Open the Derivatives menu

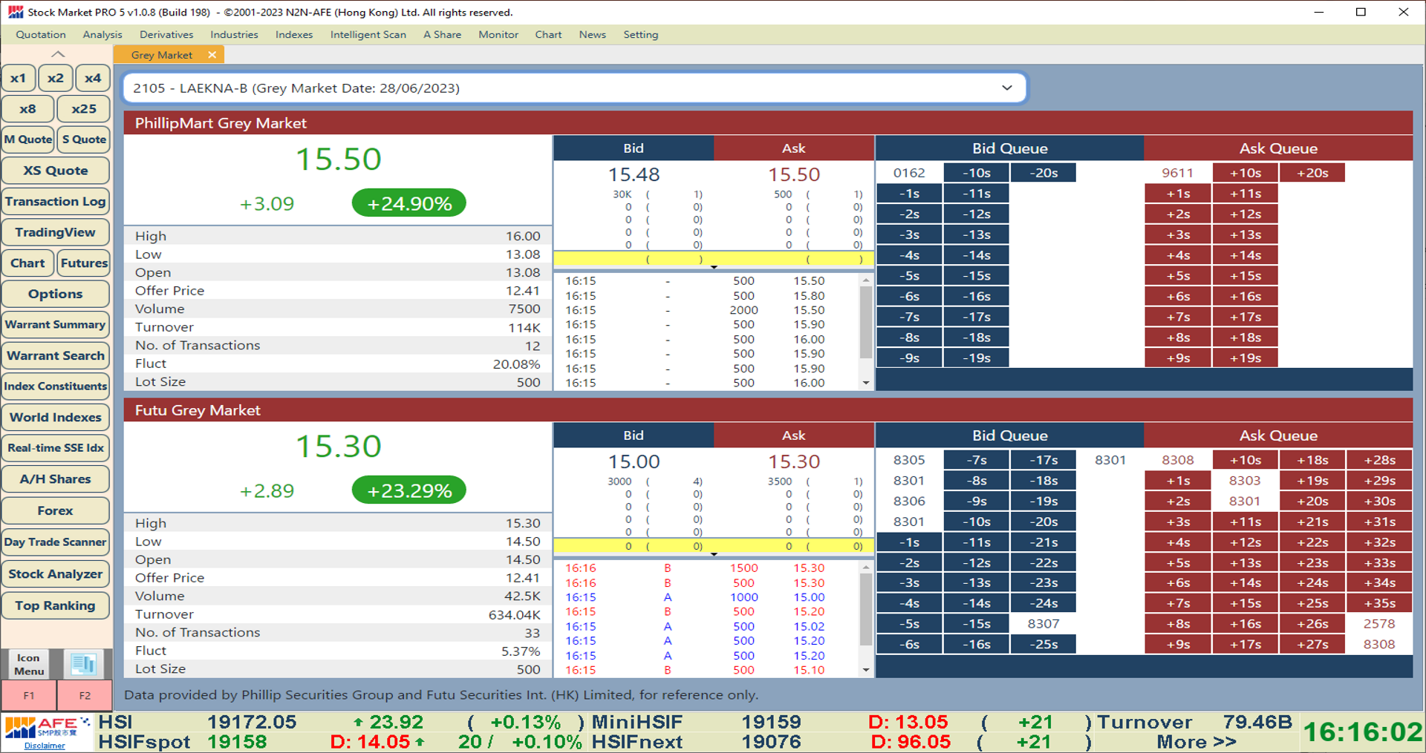(166, 35)
